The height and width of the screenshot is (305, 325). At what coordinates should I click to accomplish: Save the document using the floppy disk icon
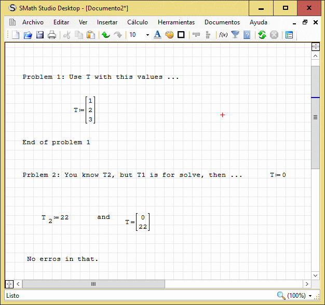tap(39, 35)
